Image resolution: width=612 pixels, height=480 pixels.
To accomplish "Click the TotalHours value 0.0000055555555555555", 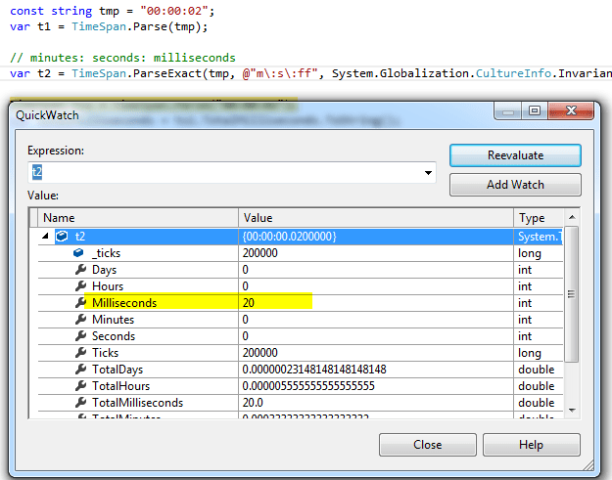I will 308,386.
